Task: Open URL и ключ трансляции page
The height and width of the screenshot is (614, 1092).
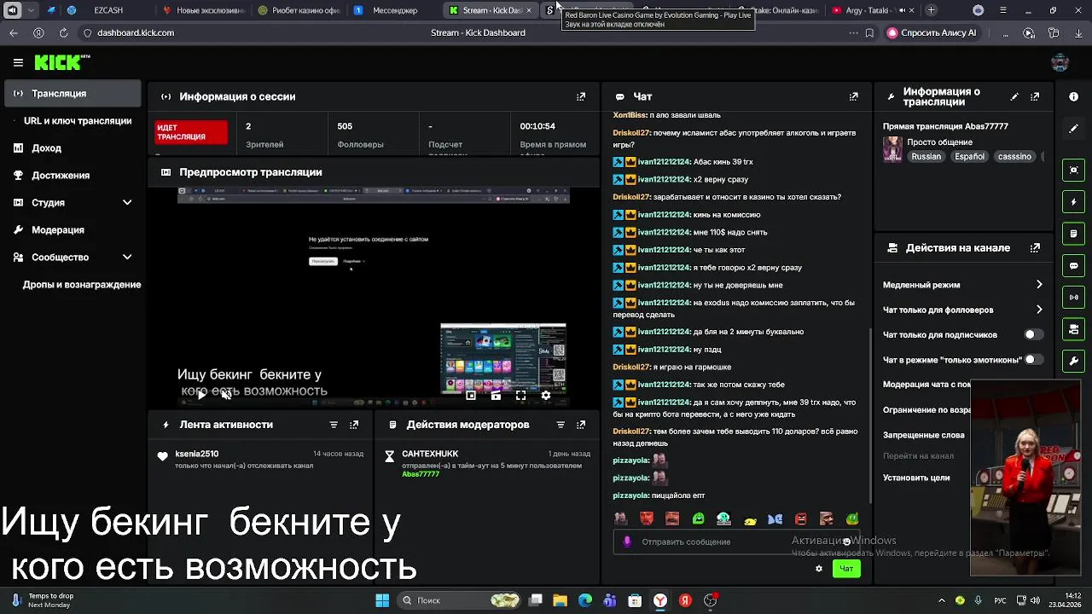Action: [x=78, y=121]
